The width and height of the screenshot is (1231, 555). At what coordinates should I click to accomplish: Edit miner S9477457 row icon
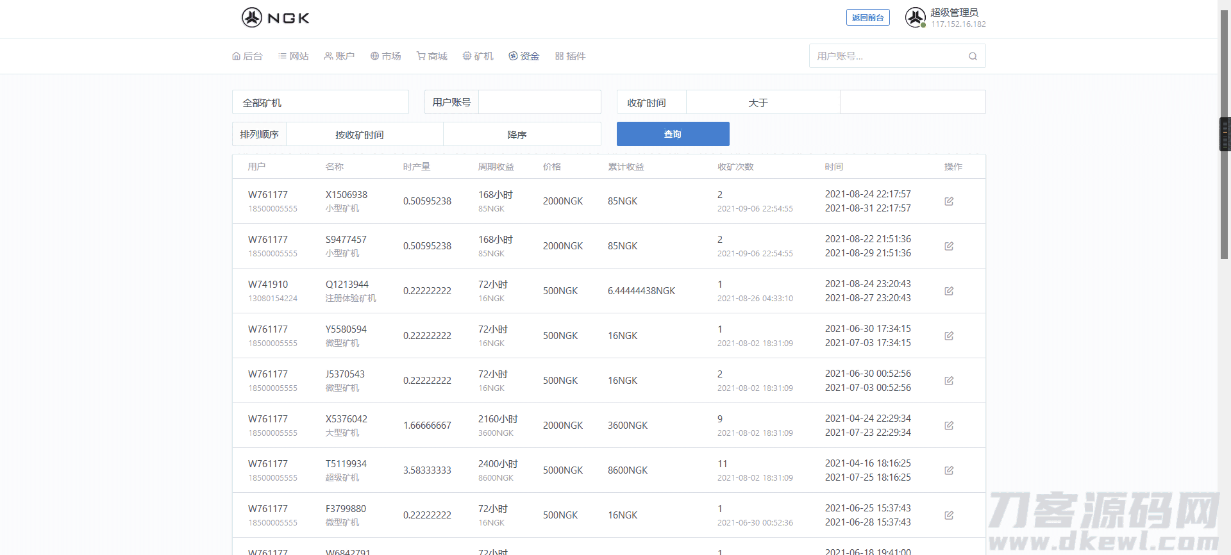949,246
